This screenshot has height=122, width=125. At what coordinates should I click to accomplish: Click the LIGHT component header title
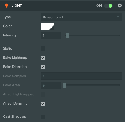tap(17, 6)
